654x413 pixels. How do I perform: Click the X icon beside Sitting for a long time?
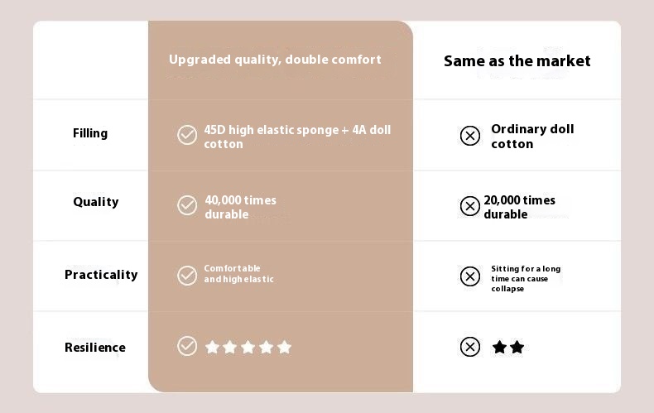(x=470, y=276)
